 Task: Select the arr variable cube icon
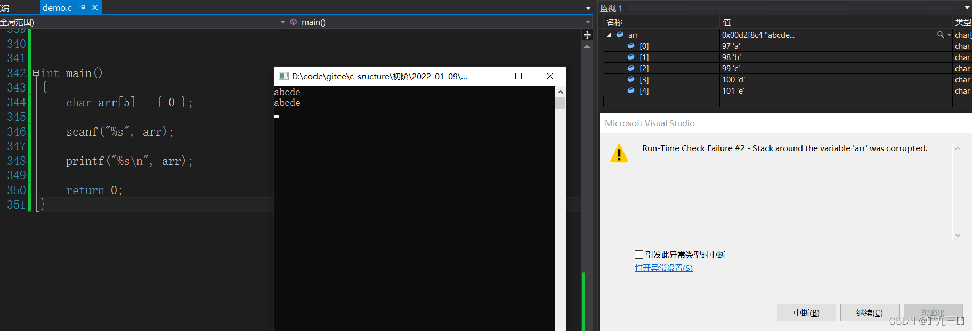pos(620,35)
